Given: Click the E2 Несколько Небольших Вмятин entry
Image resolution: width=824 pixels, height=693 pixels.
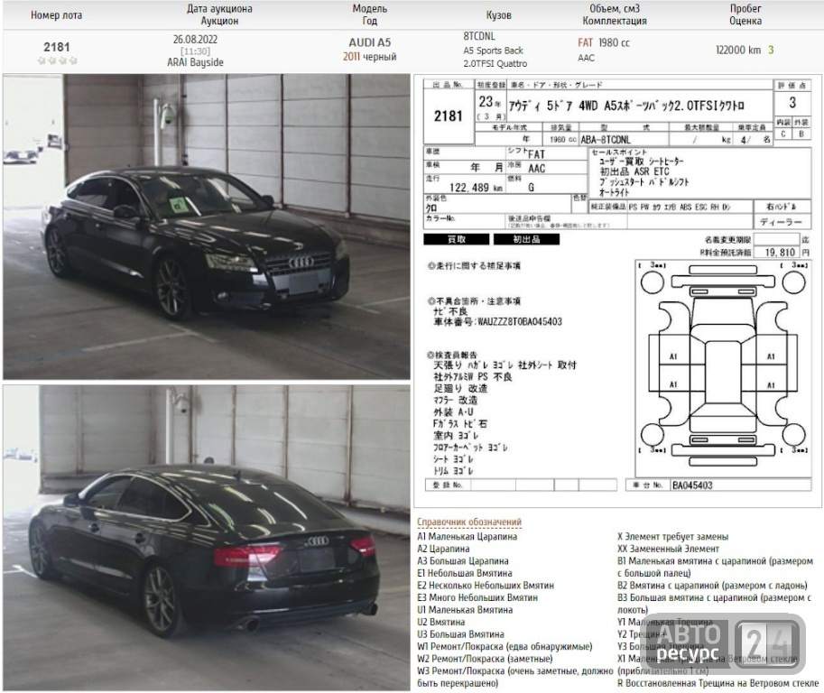Looking at the screenshot, I should 486,586.
